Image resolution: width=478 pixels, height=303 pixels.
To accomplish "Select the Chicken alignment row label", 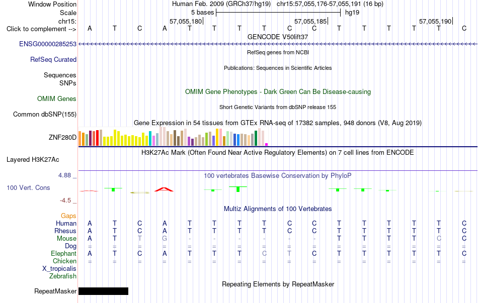I will (64, 261).
